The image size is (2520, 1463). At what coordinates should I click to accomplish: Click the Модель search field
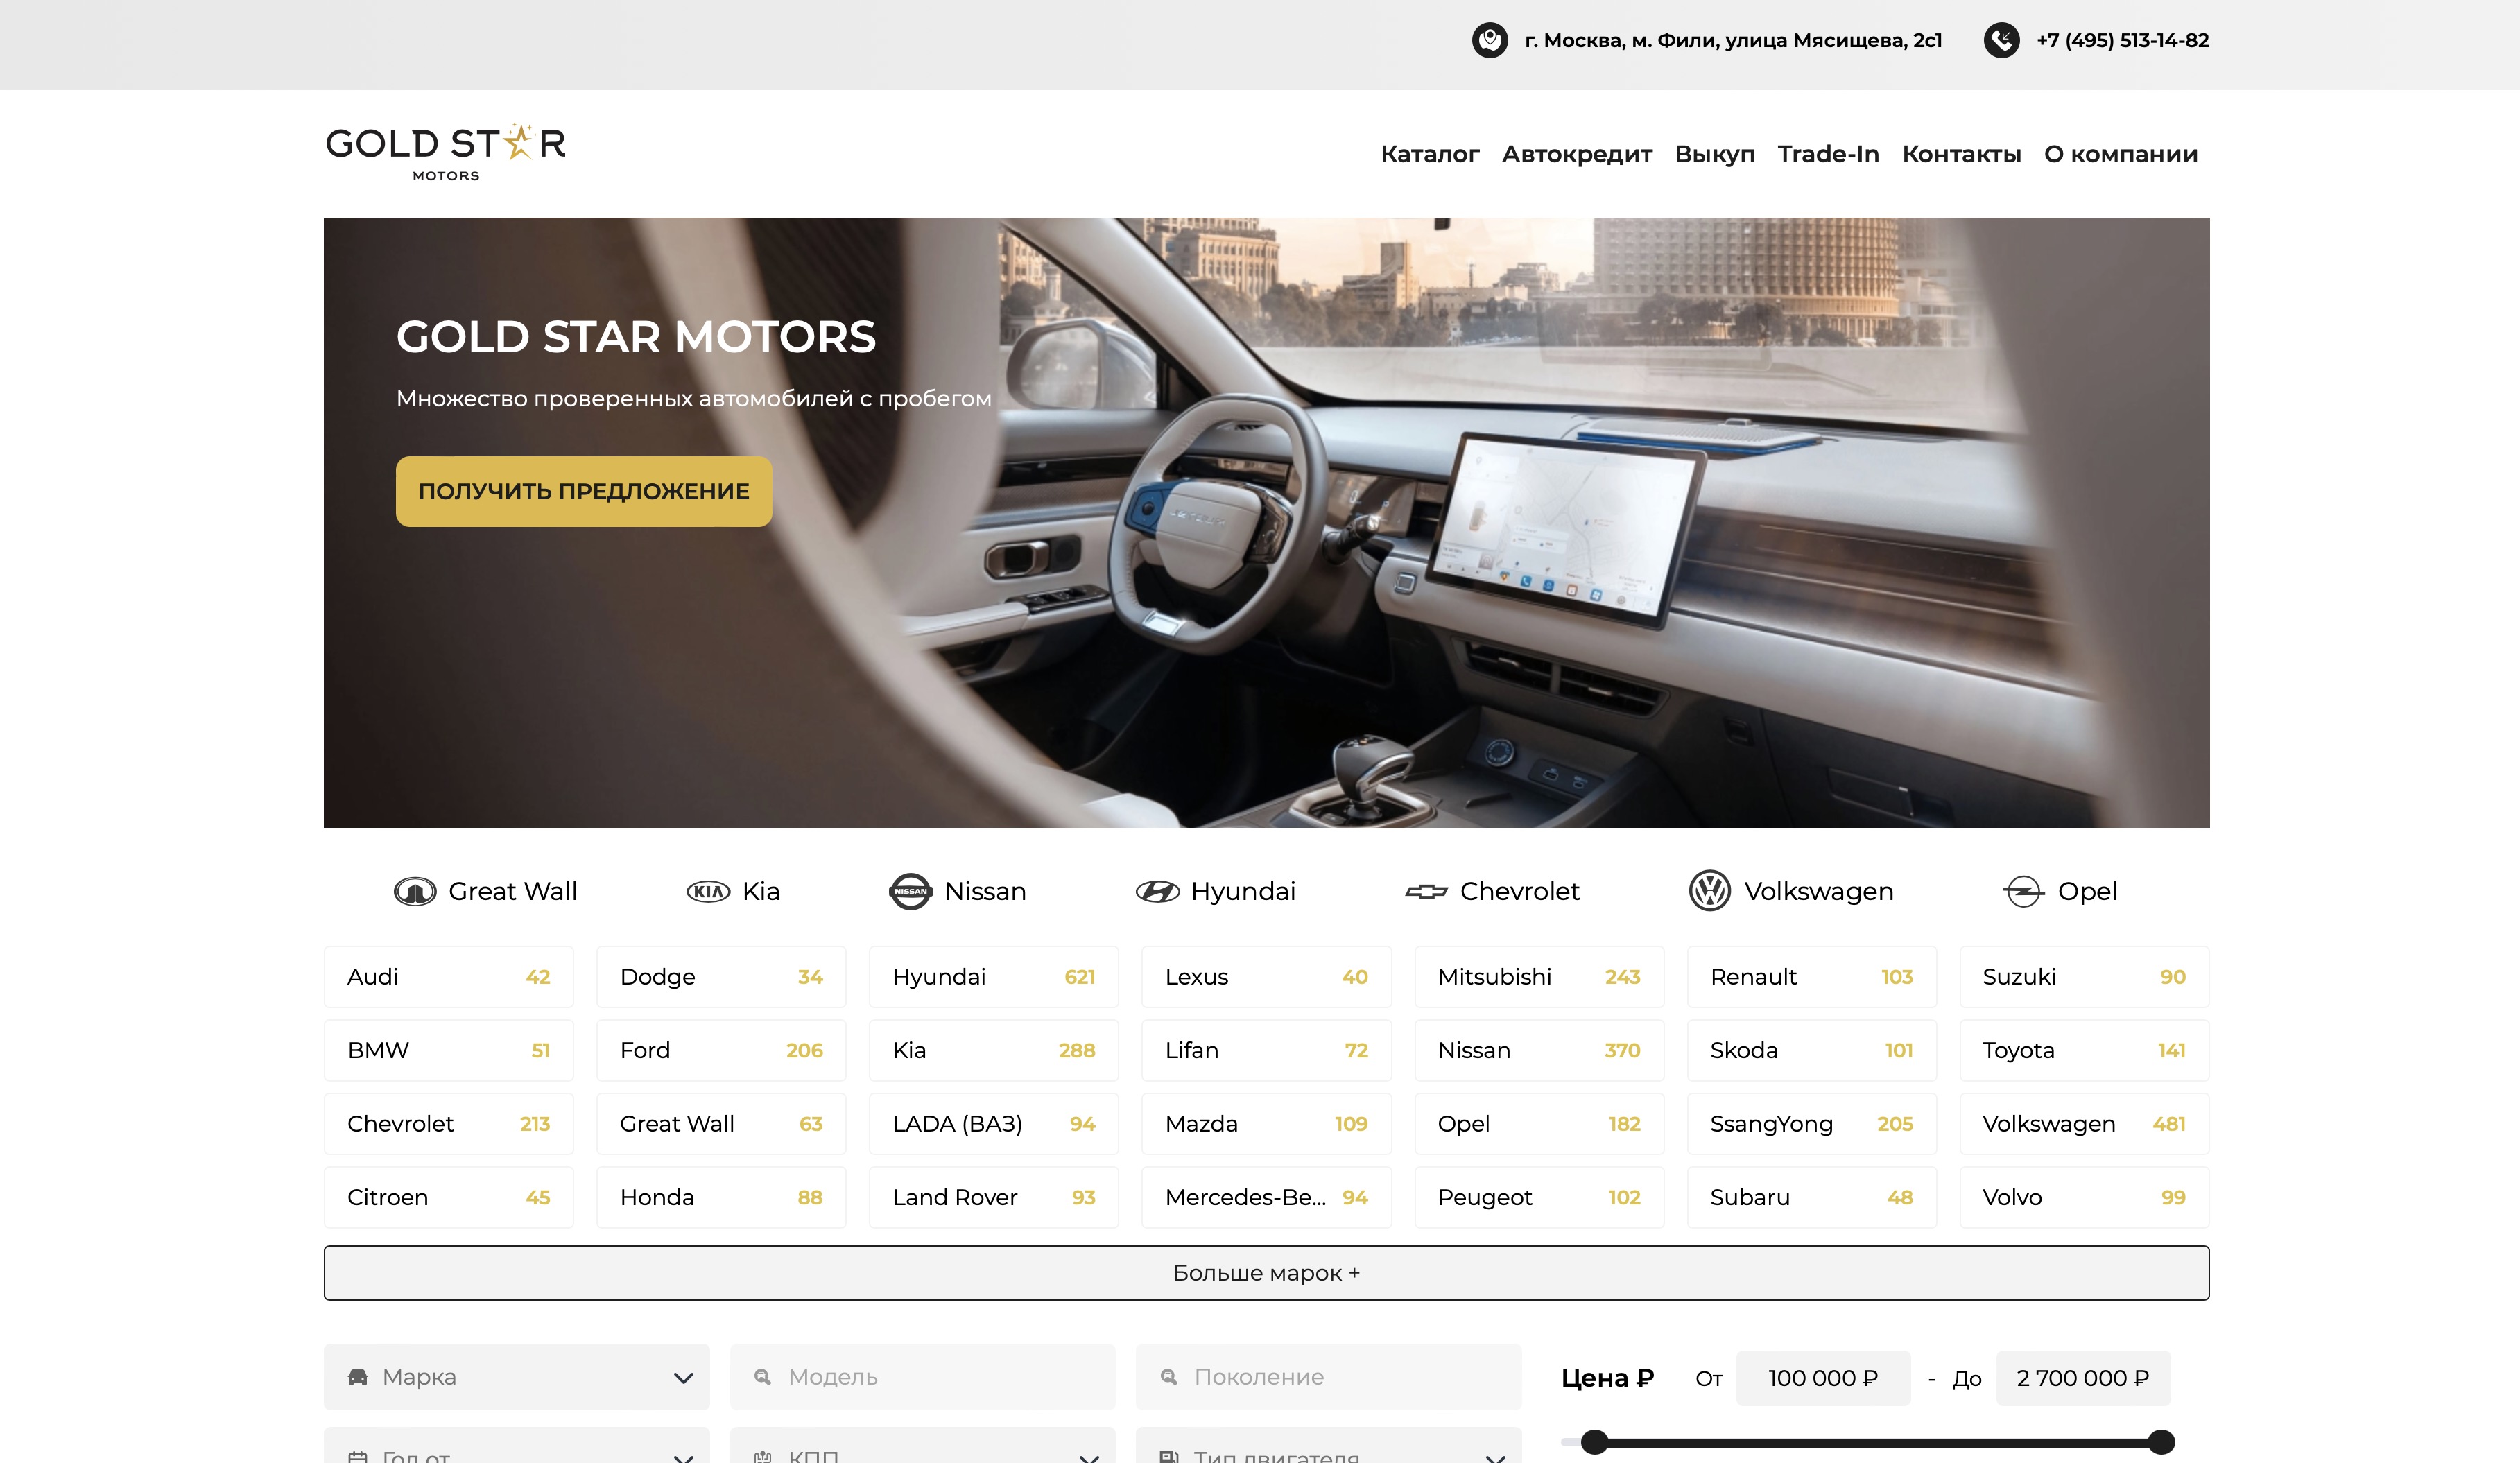922,1377
